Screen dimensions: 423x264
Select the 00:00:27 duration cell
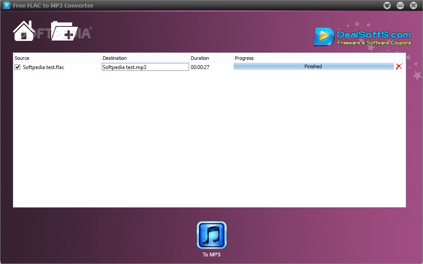[200, 67]
